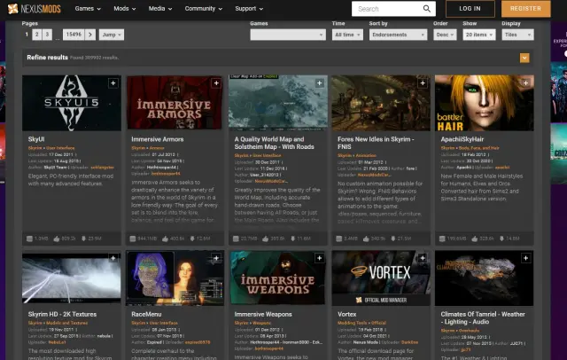This screenshot has height=360, width=567.
Task: Open Sort by Endorsements dropdown
Action: (x=398, y=35)
